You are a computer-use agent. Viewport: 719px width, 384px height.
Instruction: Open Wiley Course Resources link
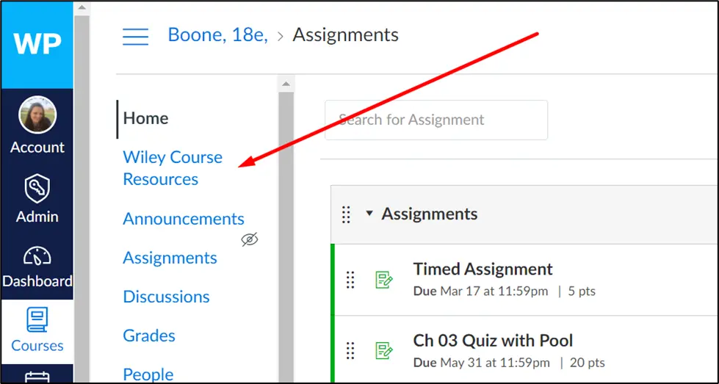(x=173, y=168)
